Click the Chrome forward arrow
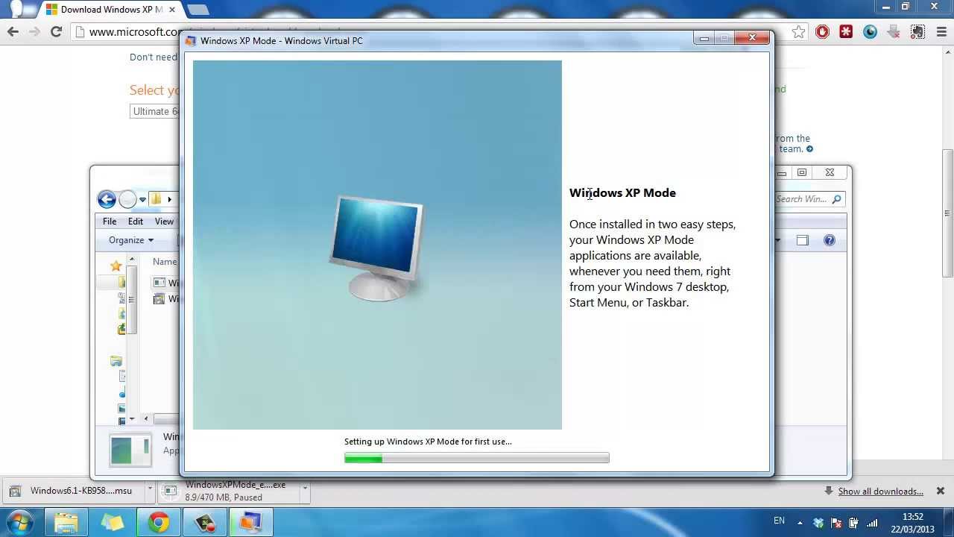The height and width of the screenshot is (537, 954). click(34, 31)
